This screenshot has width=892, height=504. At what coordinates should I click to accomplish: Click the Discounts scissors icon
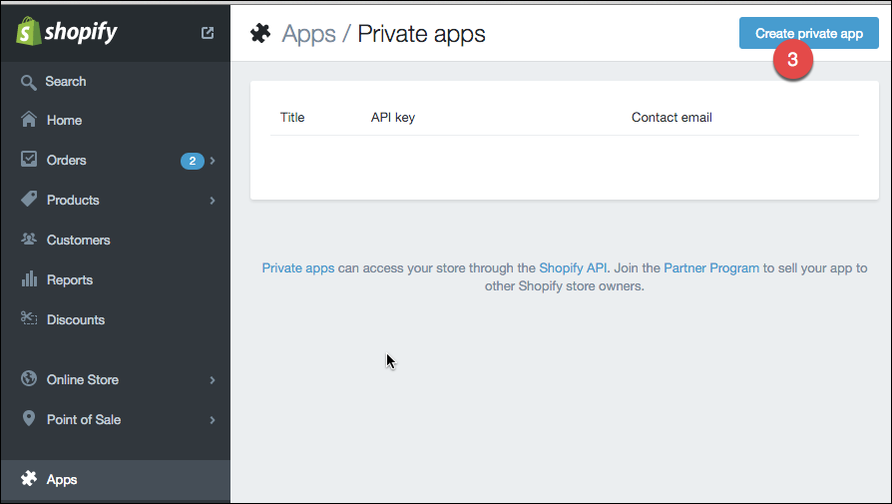29,318
